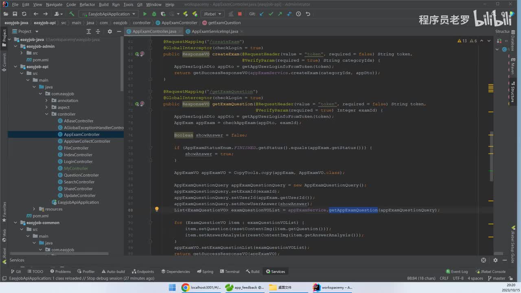Click the AppExamController breadcrumb link
The width and height of the screenshot is (521, 293).
179,23
